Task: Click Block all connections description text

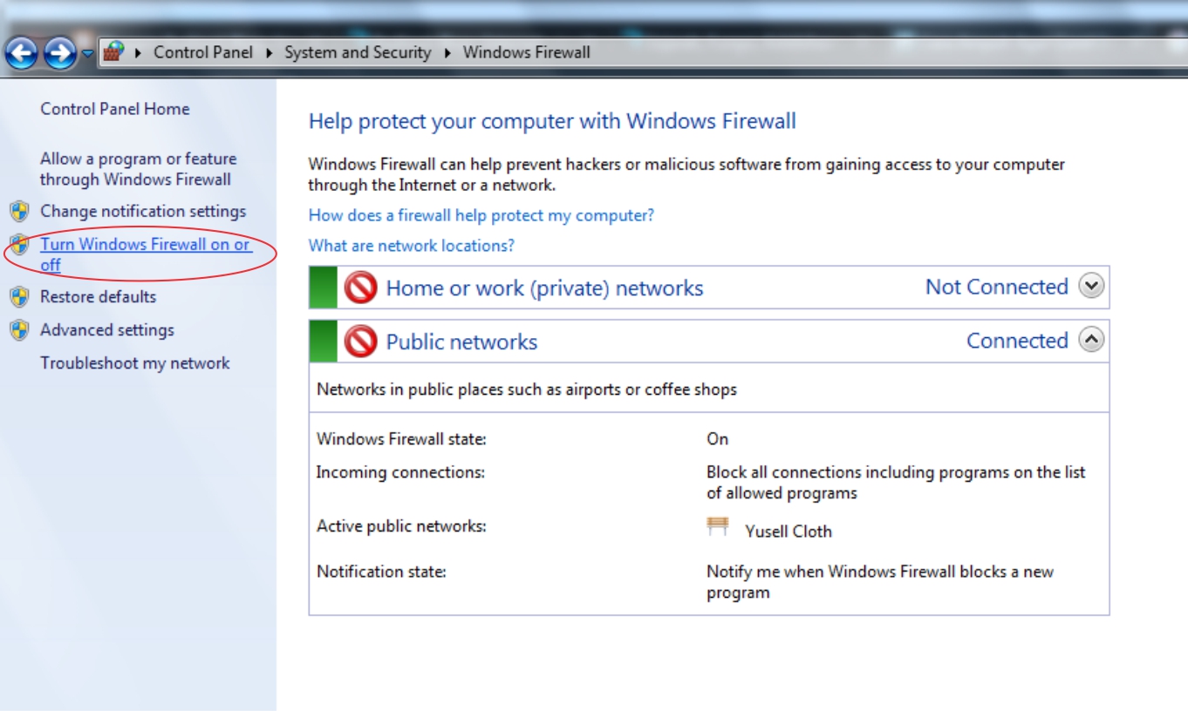Action: click(x=897, y=483)
